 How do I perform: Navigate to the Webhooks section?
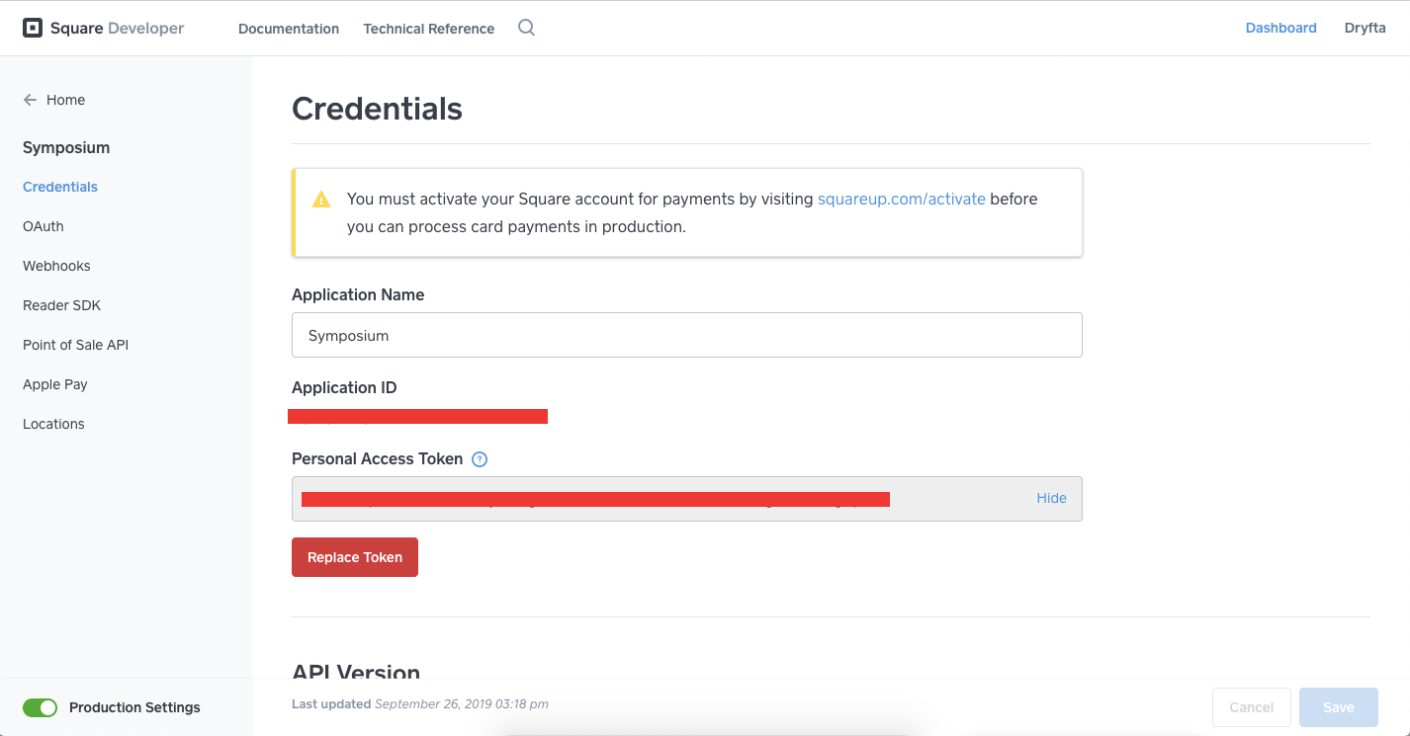(56, 266)
